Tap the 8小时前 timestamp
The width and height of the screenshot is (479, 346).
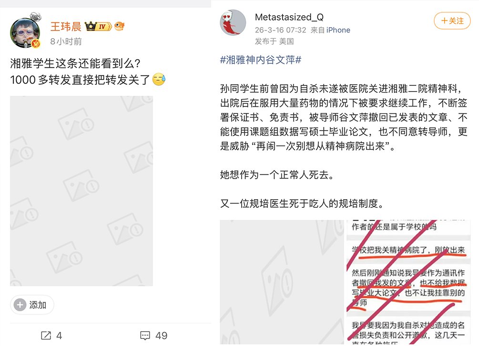[x=66, y=41]
